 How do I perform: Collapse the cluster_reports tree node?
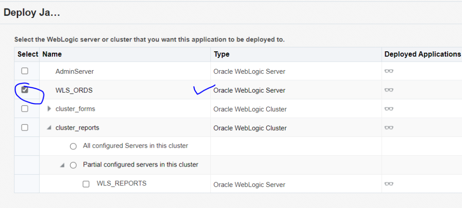[x=49, y=128]
